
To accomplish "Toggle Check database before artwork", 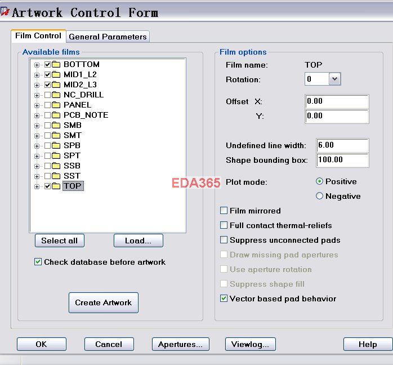I will point(38,262).
